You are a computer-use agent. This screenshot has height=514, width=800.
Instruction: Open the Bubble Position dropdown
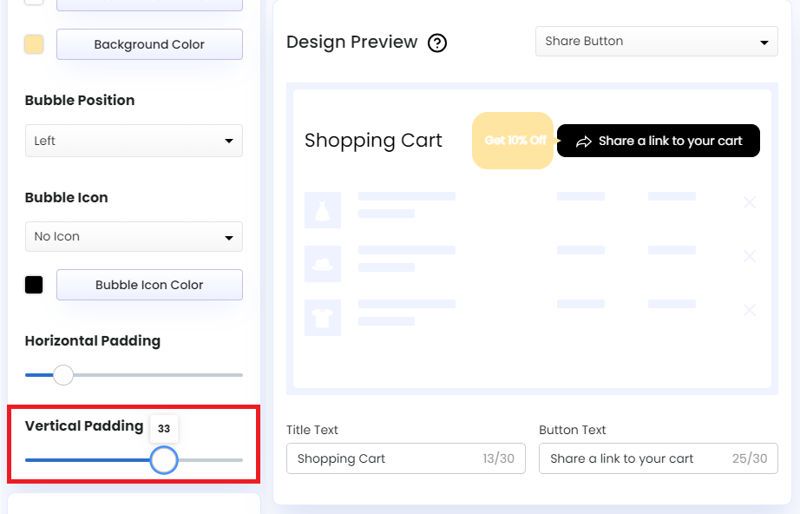(134, 141)
